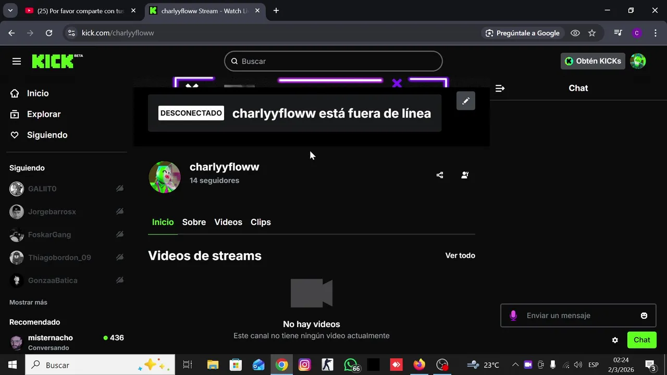Open Chrome media controls icon

click(x=618, y=33)
